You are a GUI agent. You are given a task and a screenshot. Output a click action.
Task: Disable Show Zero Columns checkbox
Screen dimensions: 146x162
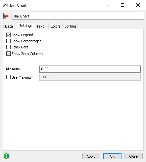(x=8, y=54)
